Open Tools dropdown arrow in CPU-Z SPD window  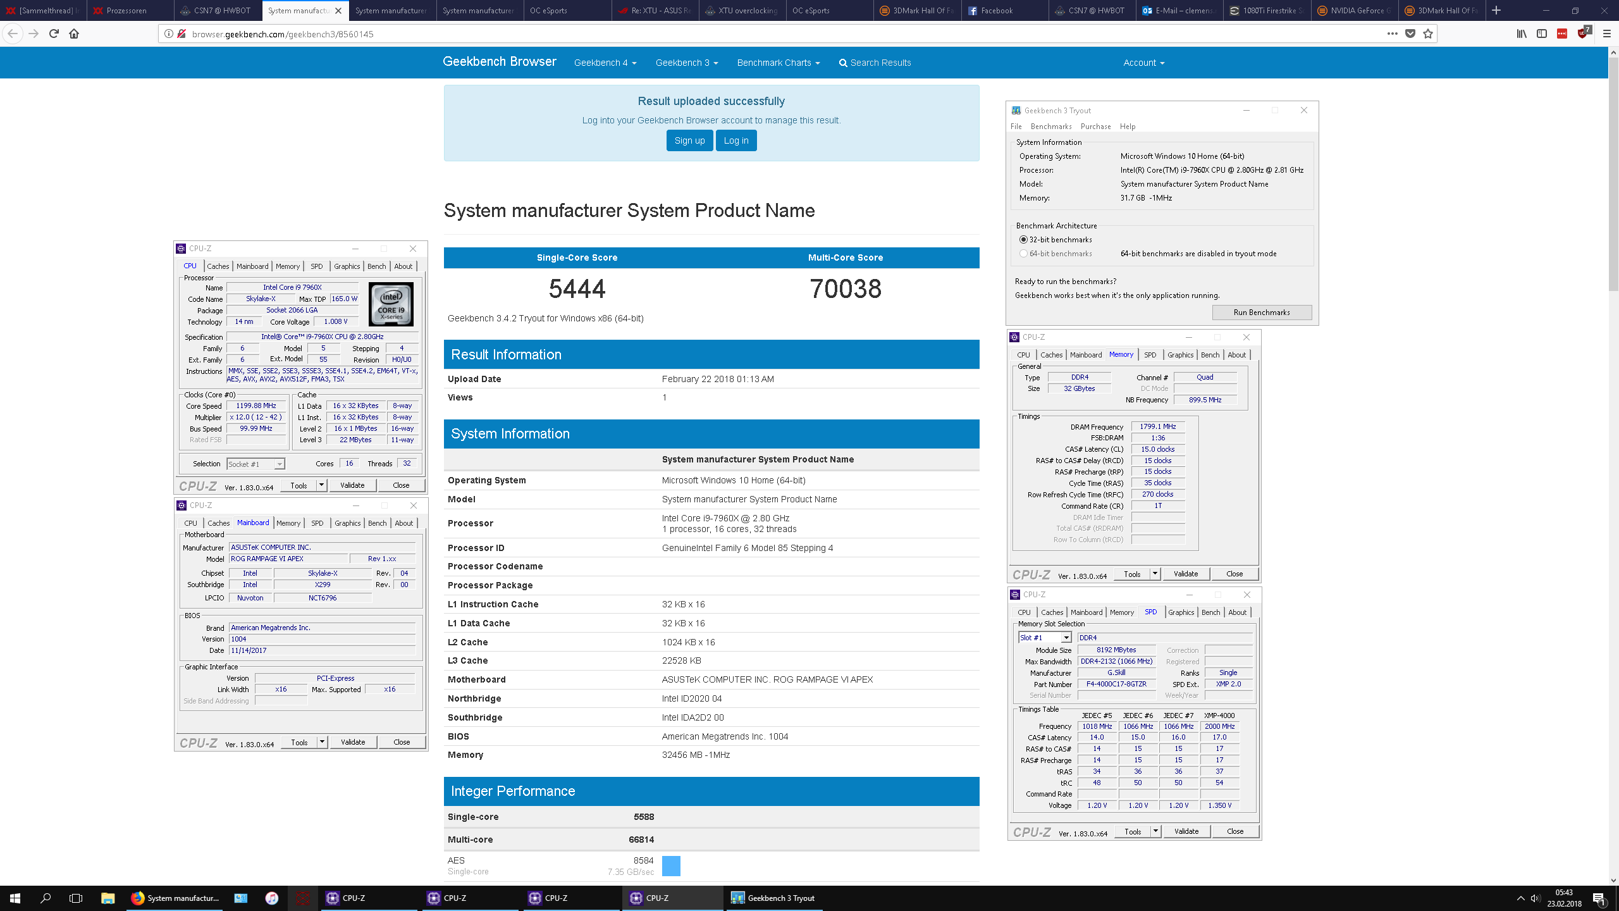[x=1155, y=831]
